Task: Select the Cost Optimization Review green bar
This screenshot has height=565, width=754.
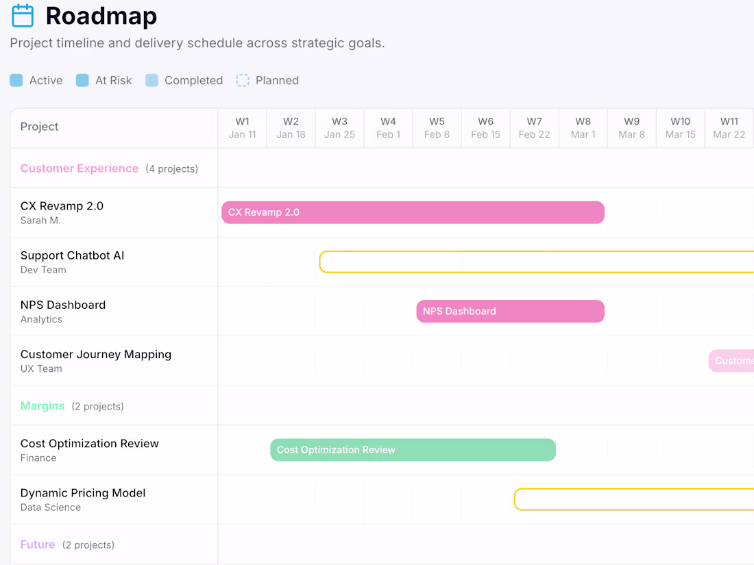Action: 413,450
